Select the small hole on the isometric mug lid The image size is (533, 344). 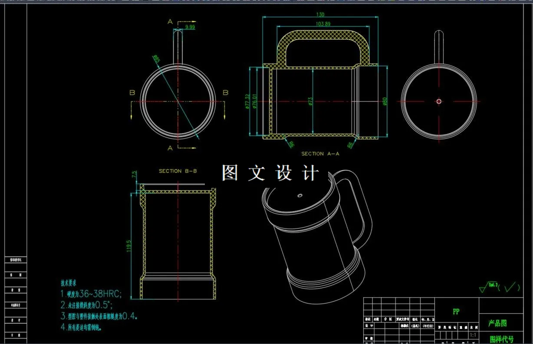pos(299,196)
